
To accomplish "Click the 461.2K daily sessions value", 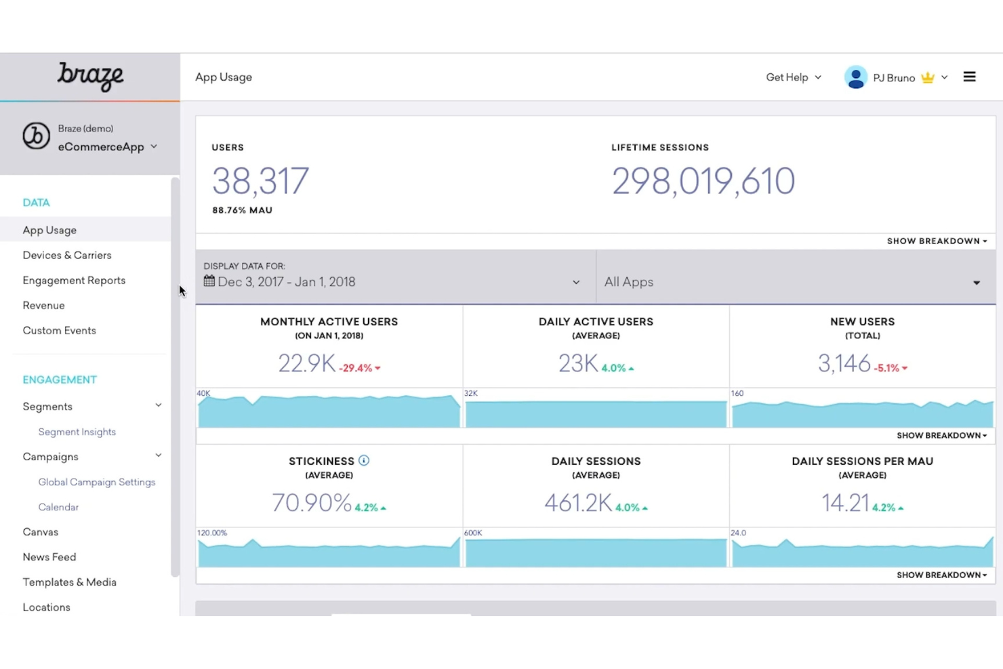I will point(578,503).
